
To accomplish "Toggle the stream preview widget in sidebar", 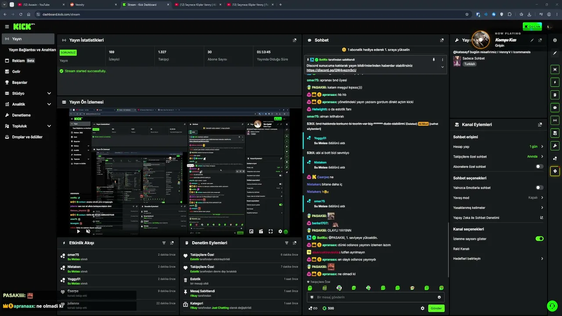I will 555,69.
